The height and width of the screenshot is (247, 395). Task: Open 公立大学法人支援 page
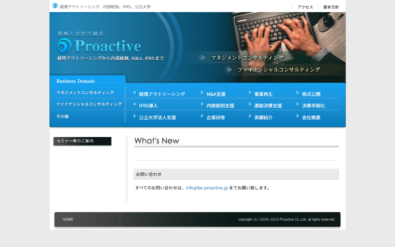pyautogui.click(x=157, y=118)
